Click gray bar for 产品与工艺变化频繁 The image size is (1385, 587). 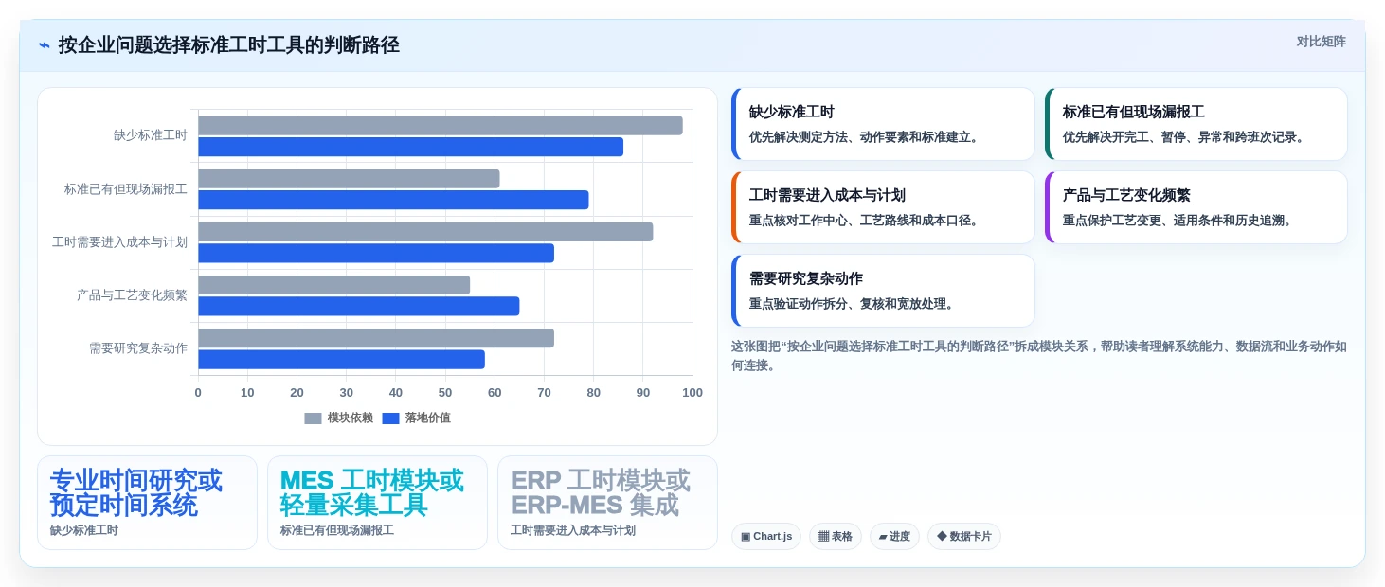(x=333, y=285)
